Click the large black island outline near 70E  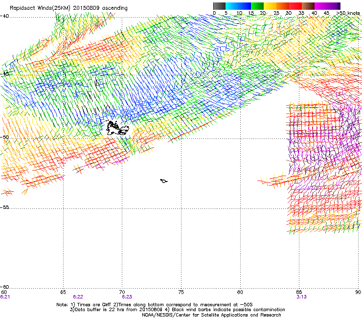pyautogui.click(x=117, y=128)
